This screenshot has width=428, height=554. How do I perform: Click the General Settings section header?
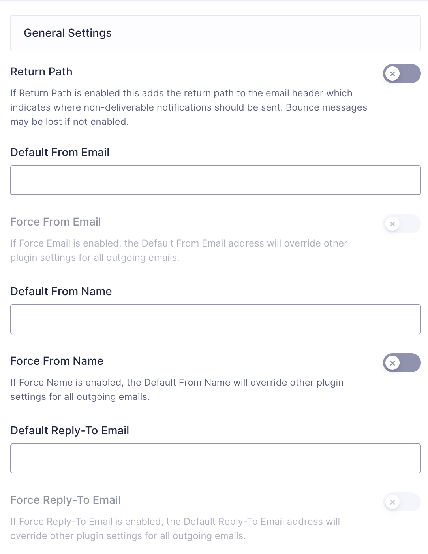coord(68,33)
